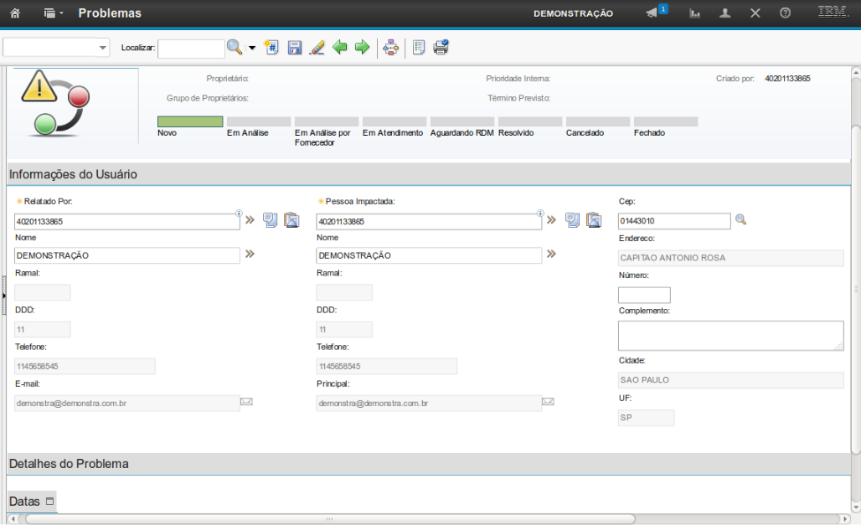Expand search options arrow next to Localizar magnifier
This screenshot has height=525, width=861.
click(252, 48)
